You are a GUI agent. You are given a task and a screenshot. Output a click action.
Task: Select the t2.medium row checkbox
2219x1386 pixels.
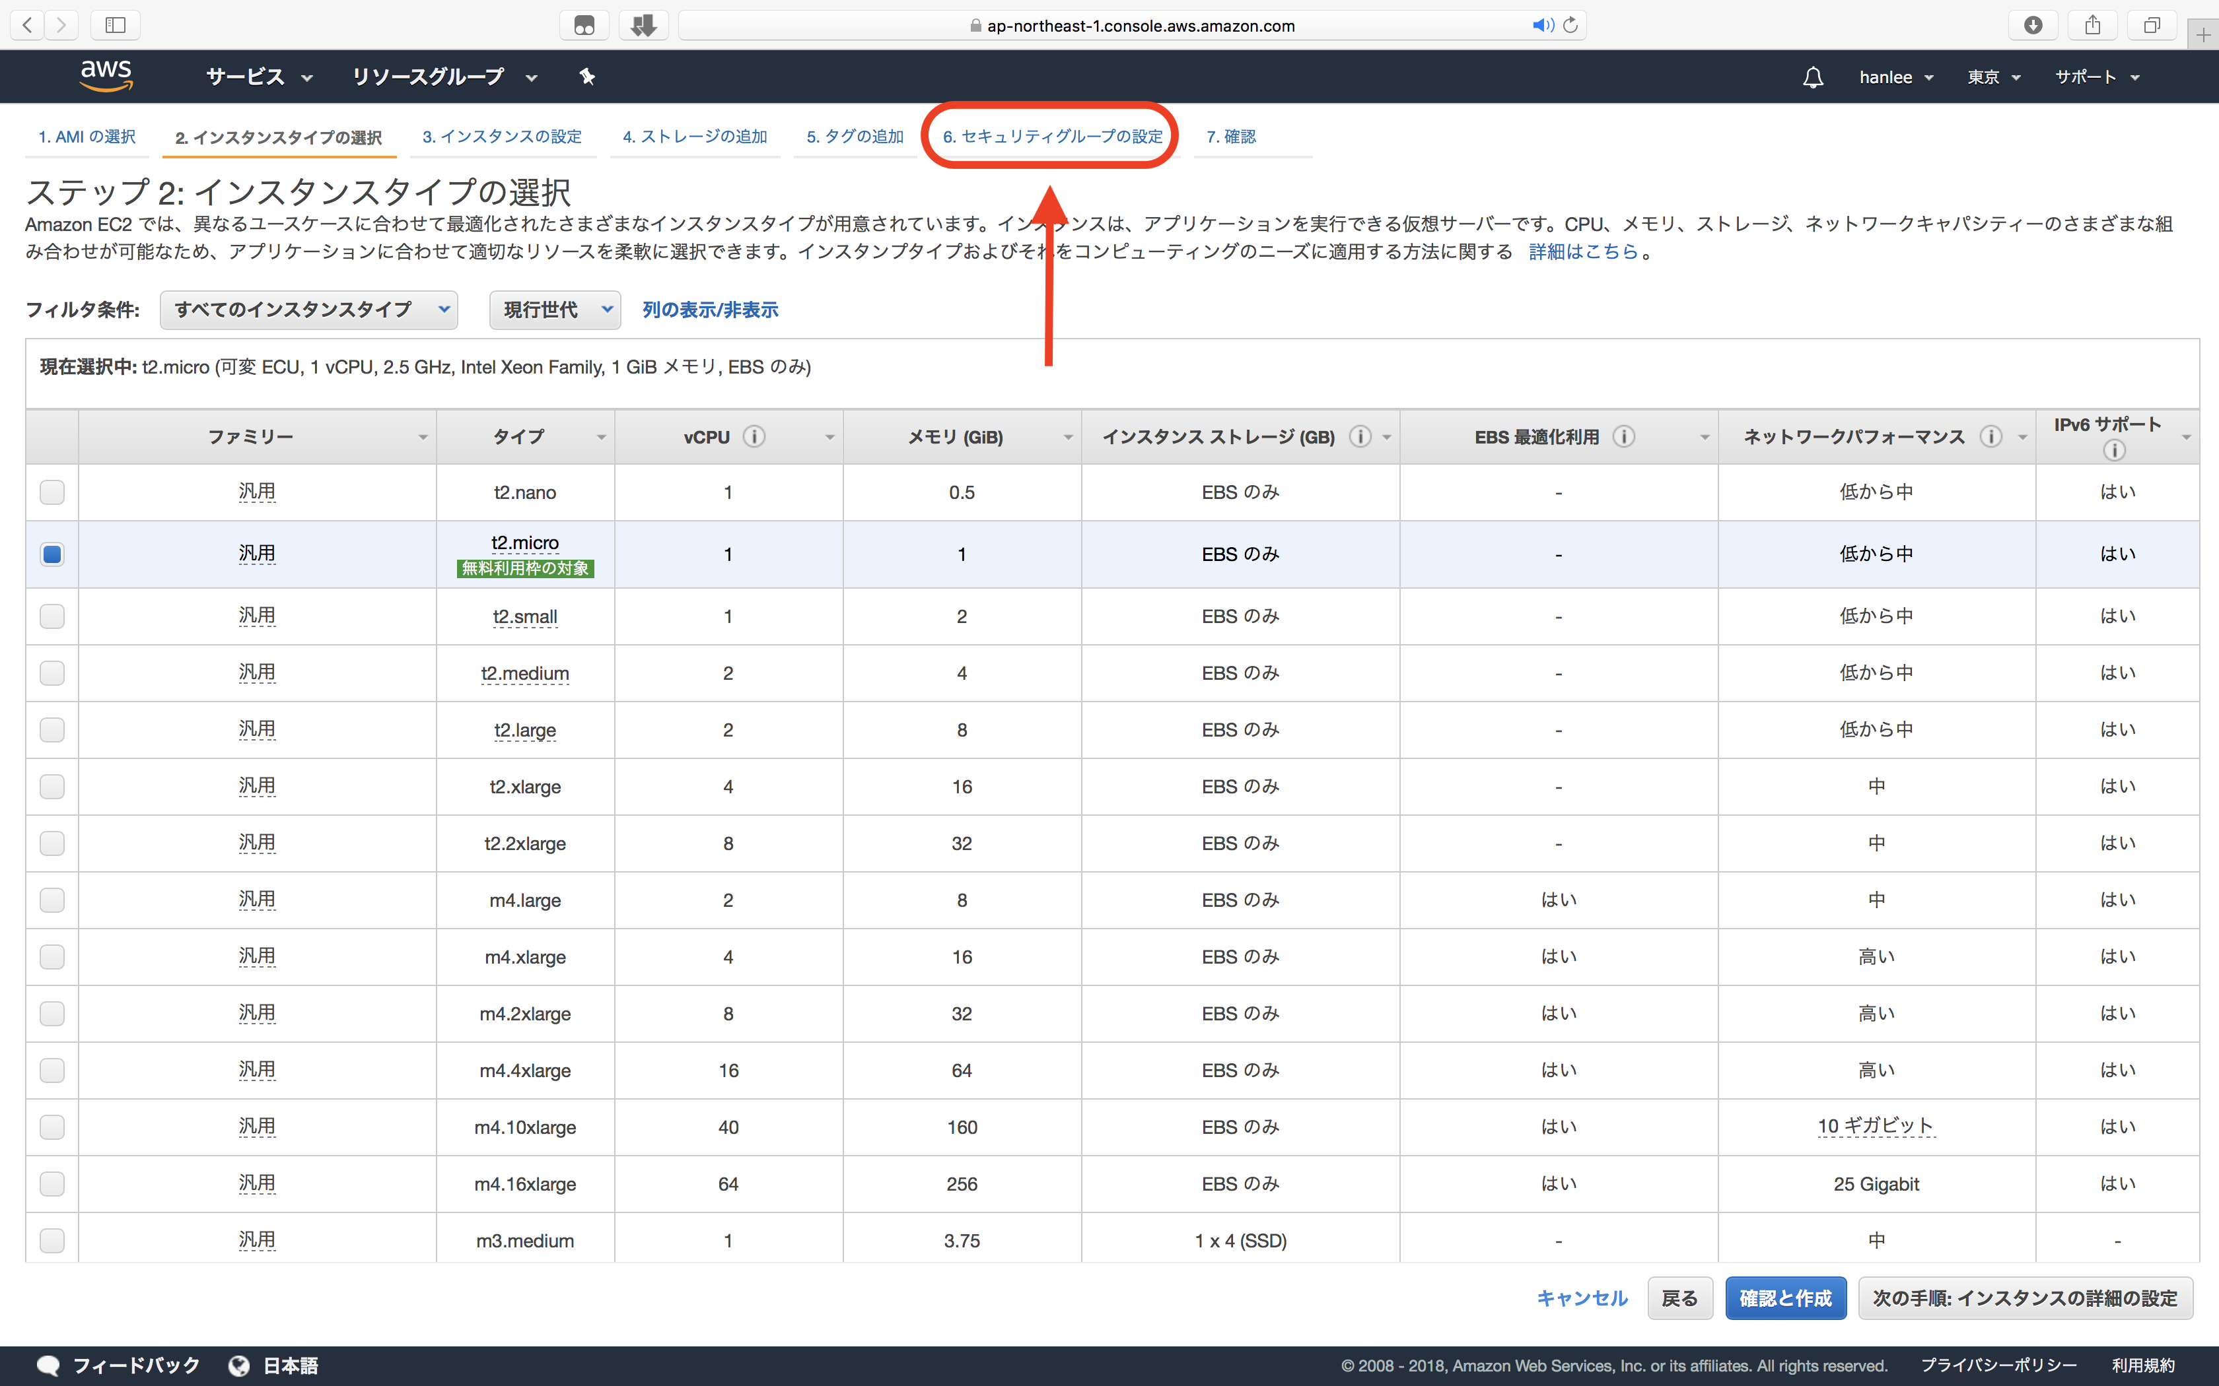tap(52, 673)
